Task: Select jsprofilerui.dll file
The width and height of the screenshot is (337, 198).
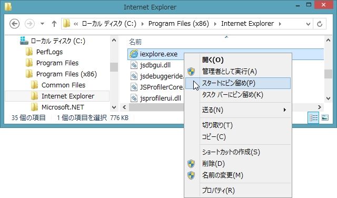Action: click(x=161, y=98)
